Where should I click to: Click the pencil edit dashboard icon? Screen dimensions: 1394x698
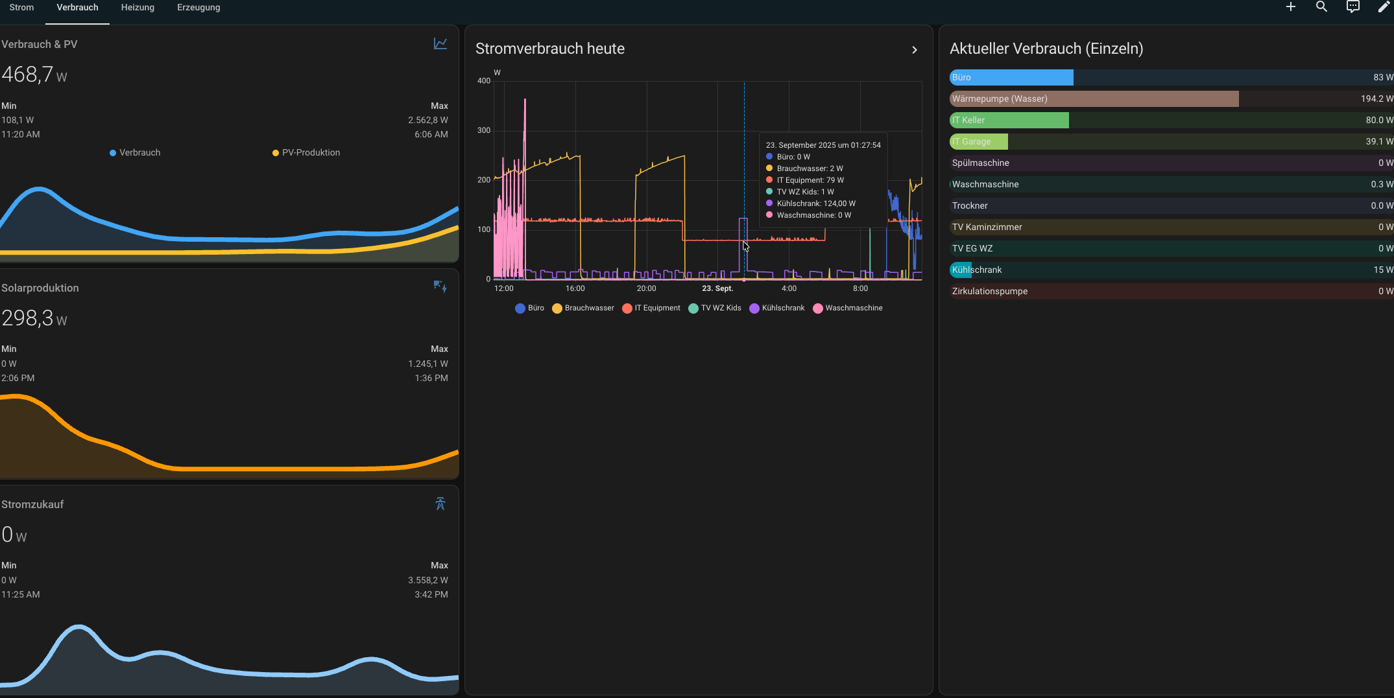click(x=1384, y=7)
